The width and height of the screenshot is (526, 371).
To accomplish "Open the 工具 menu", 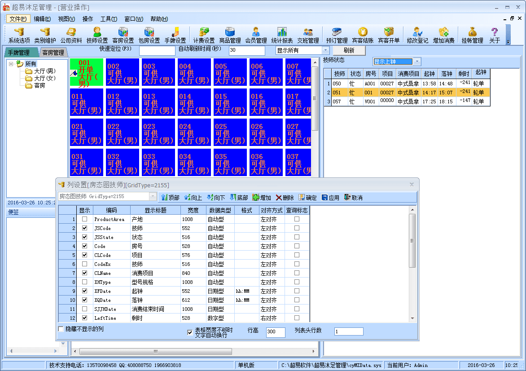I will pyautogui.click(x=108, y=19).
